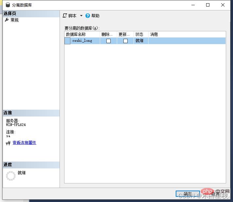Click the 消息 column header

click(187, 34)
